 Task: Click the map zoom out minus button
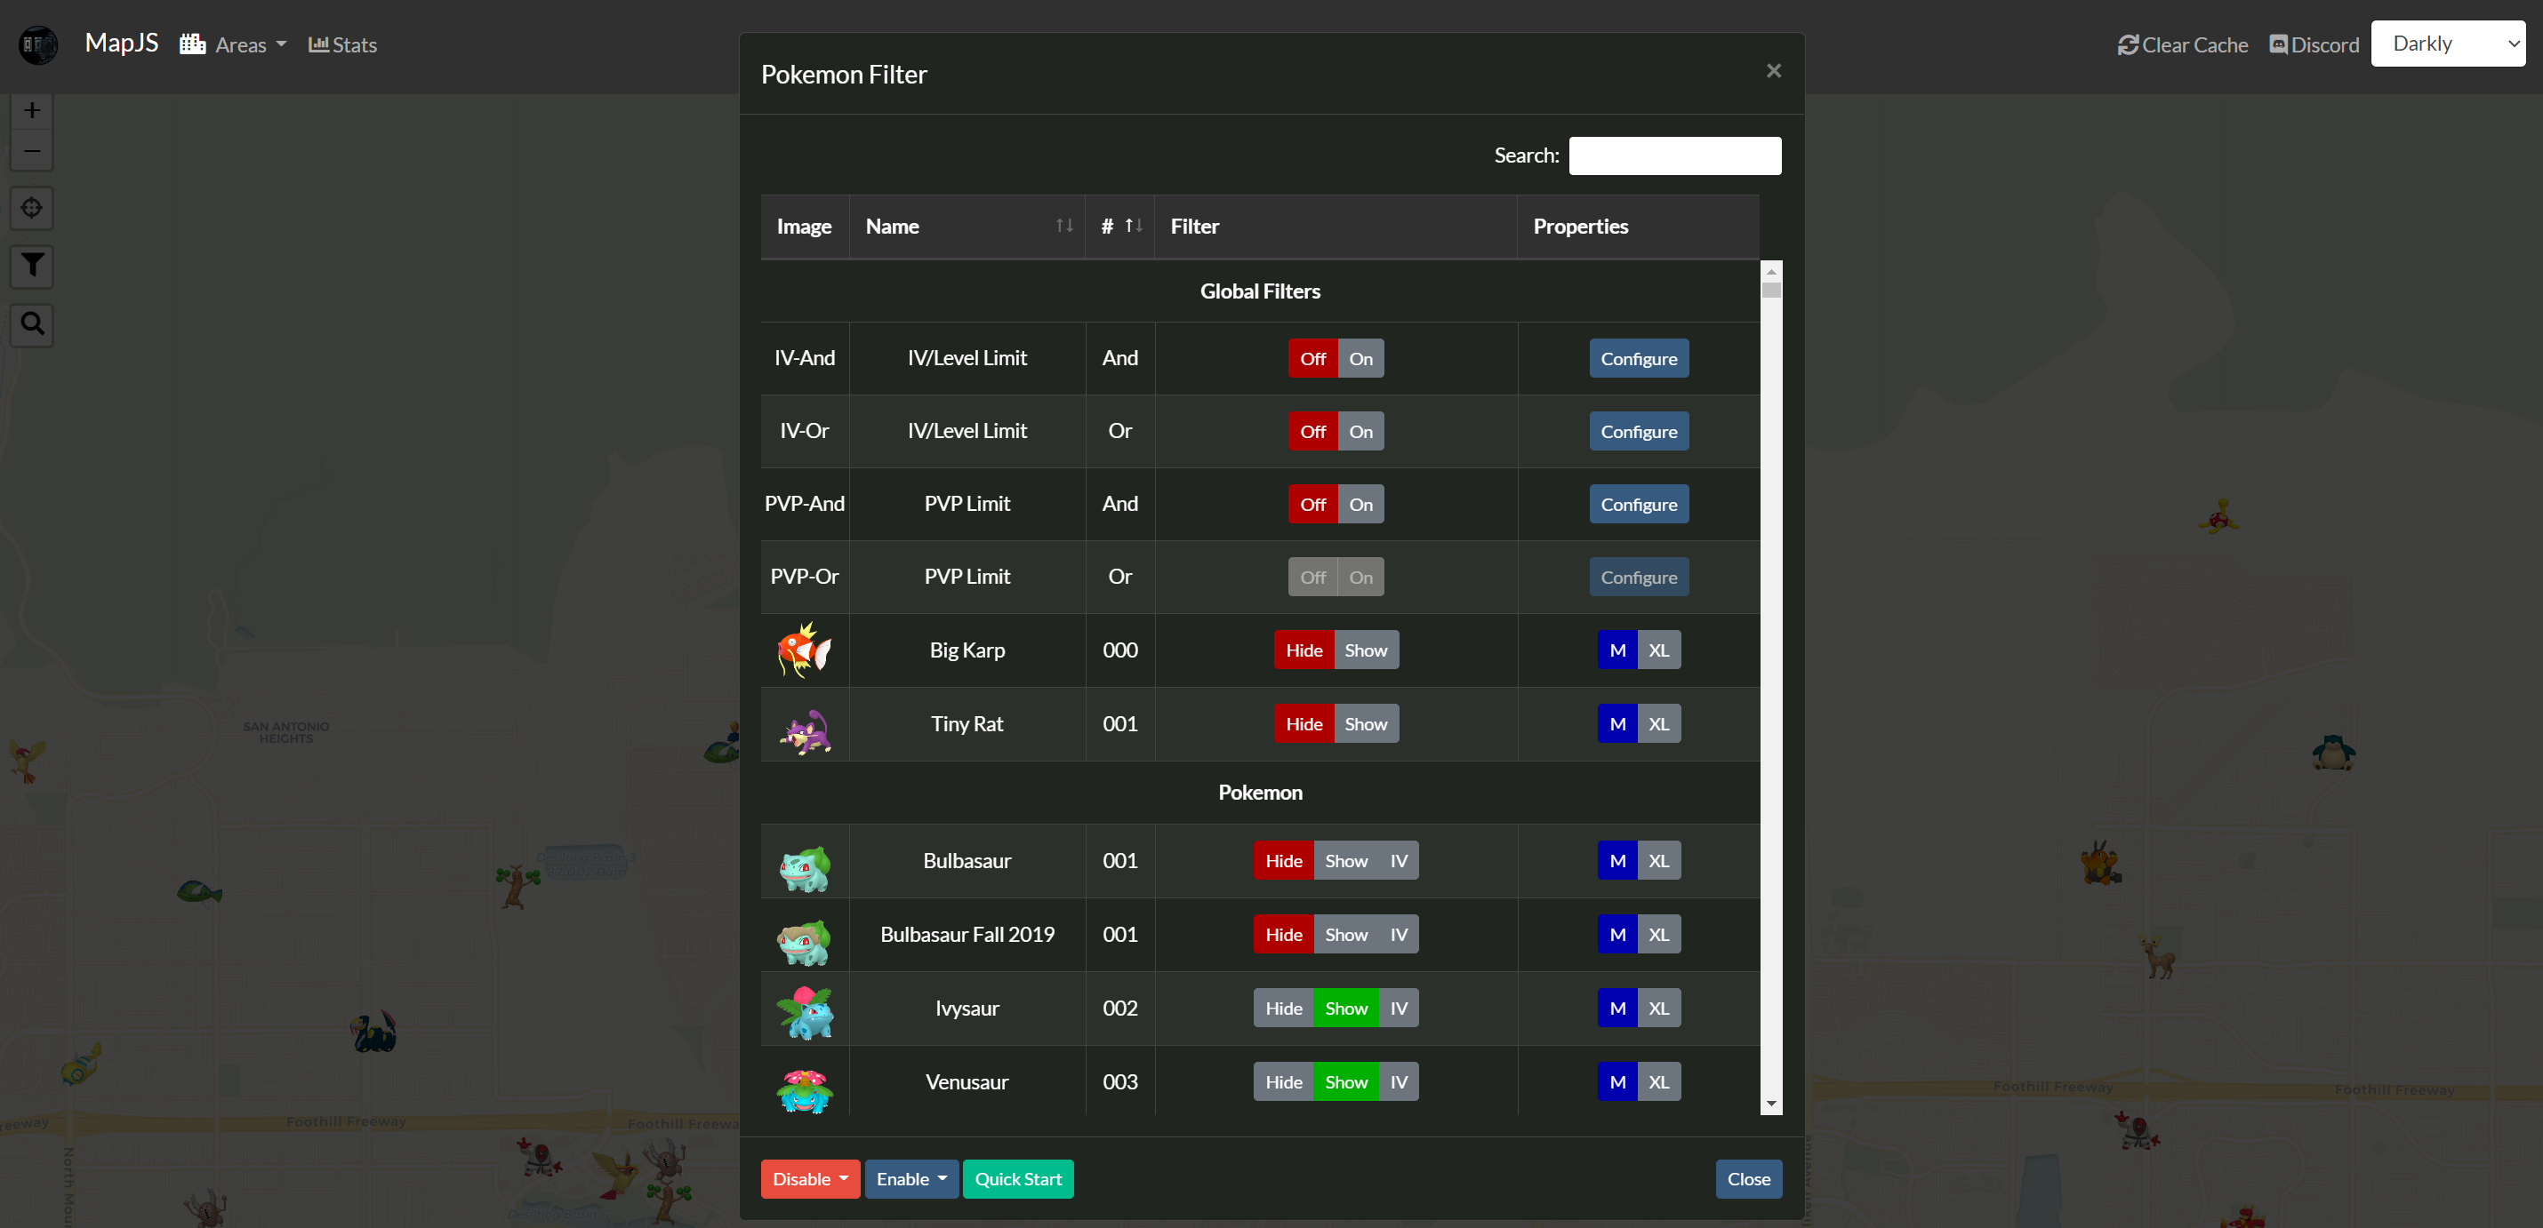pyautogui.click(x=32, y=151)
